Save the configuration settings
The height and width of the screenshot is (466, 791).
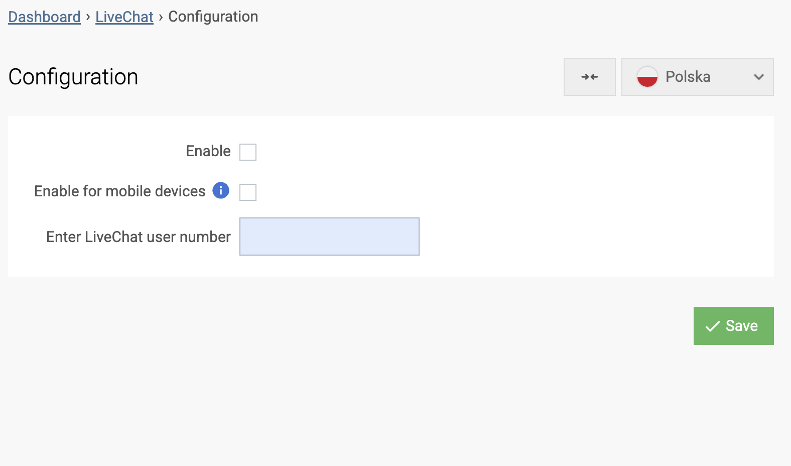[733, 326]
